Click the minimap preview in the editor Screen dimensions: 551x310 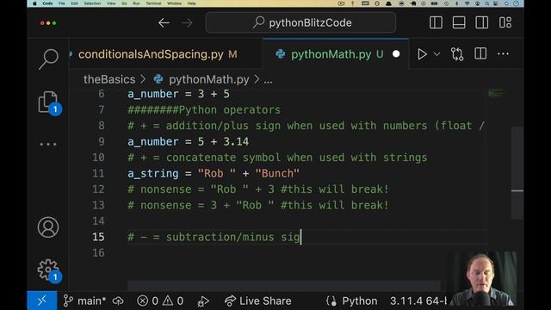pyautogui.click(x=496, y=94)
